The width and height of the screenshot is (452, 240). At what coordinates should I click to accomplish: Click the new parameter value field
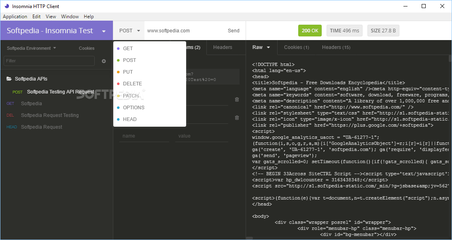pos(202,136)
